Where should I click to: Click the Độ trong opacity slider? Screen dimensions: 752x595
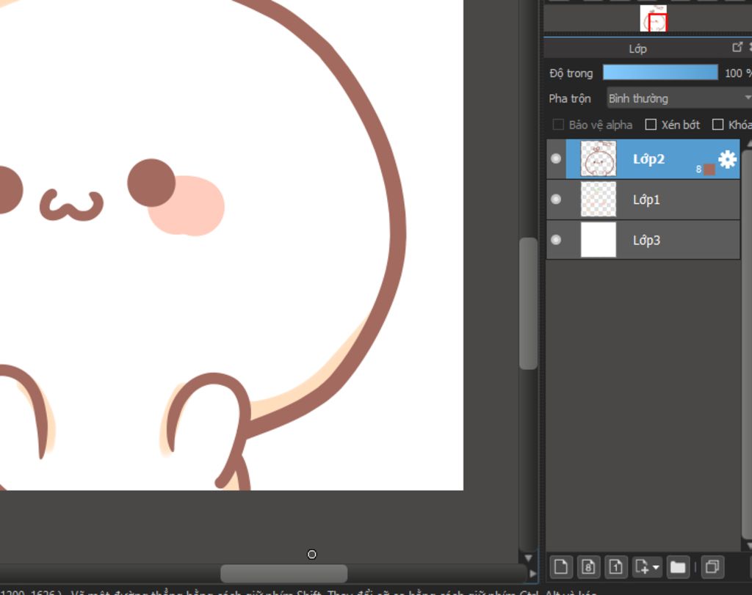coord(660,73)
